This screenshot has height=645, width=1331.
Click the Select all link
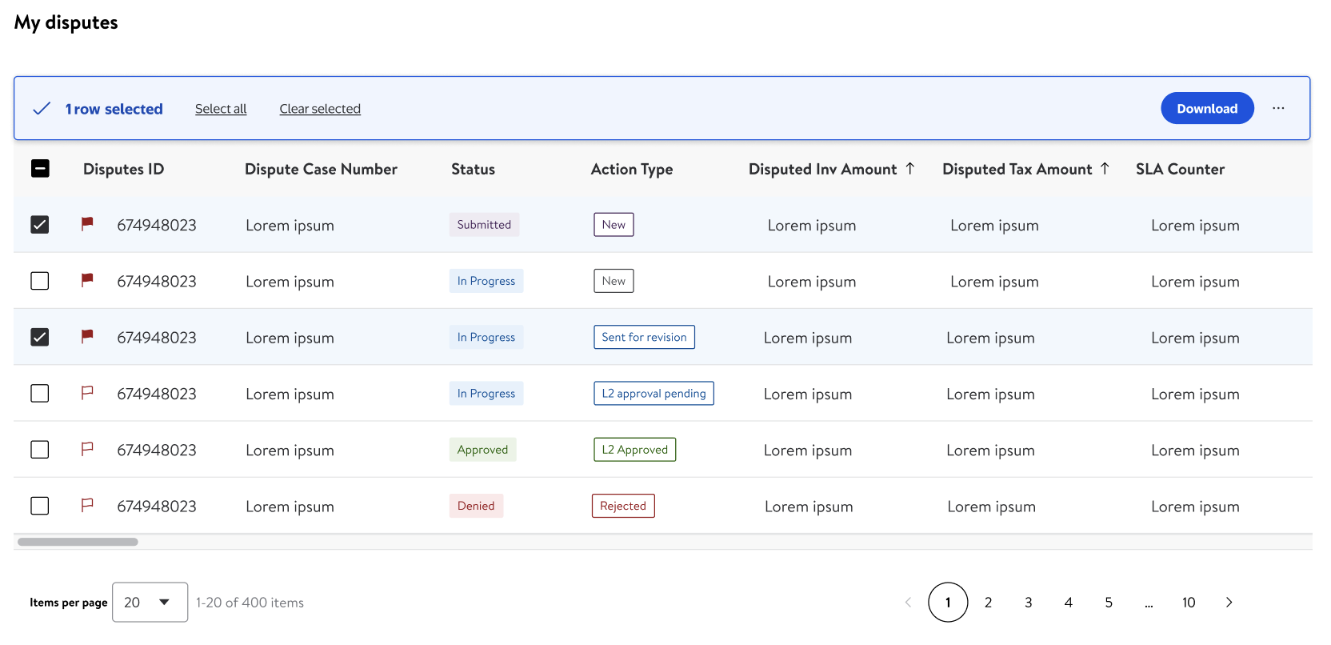pyautogui.click(x=221, y=109)
